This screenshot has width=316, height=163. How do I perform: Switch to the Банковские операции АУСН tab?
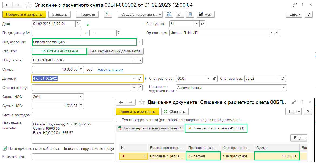coord(216,128)
